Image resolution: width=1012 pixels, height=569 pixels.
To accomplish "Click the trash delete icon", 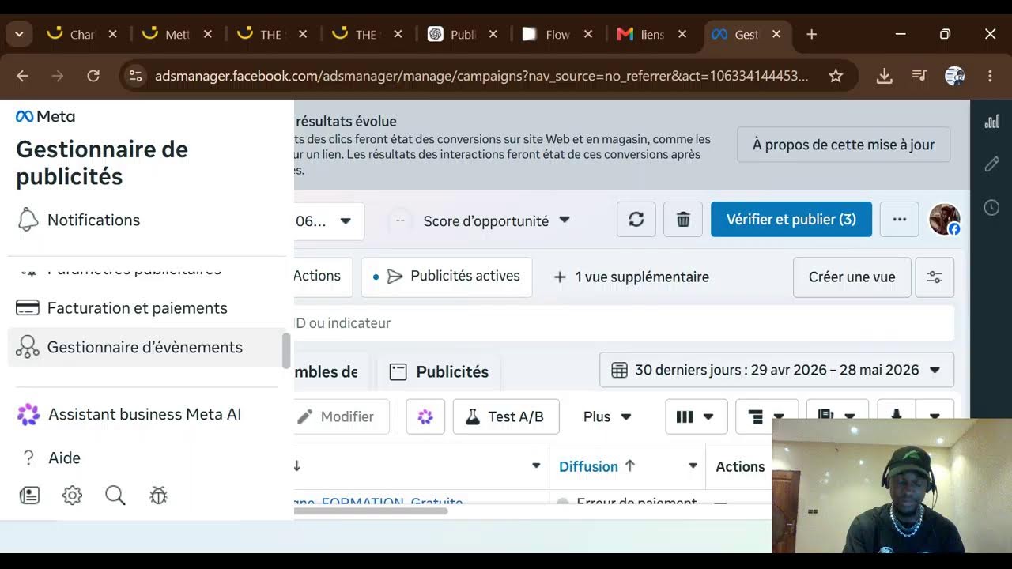I will click(x=683, y=220).
